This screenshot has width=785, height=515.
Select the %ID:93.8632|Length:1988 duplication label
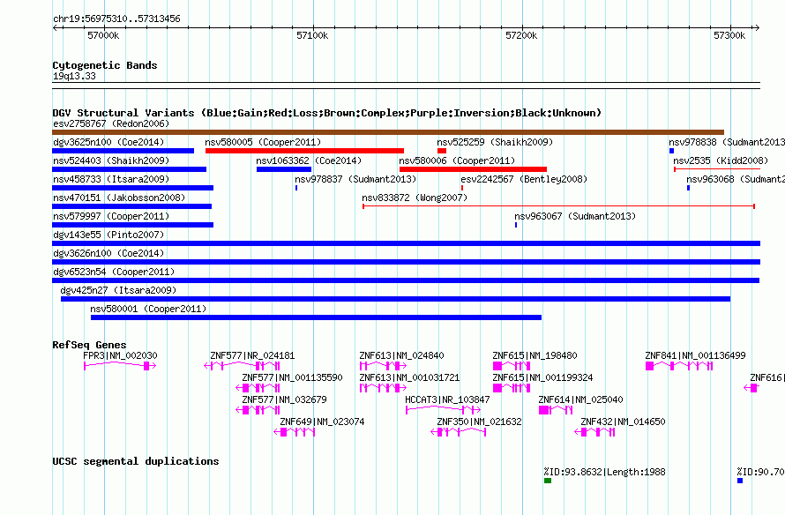pyautogui.click(x=604, y=472)
